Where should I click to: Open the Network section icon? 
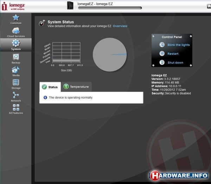coord(16,95)
